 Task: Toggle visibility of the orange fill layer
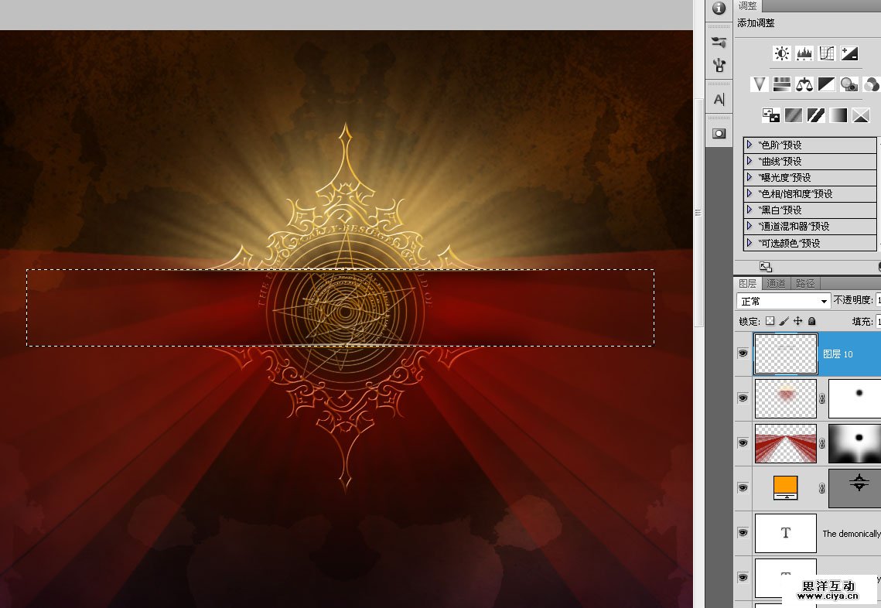pos(743,488)
